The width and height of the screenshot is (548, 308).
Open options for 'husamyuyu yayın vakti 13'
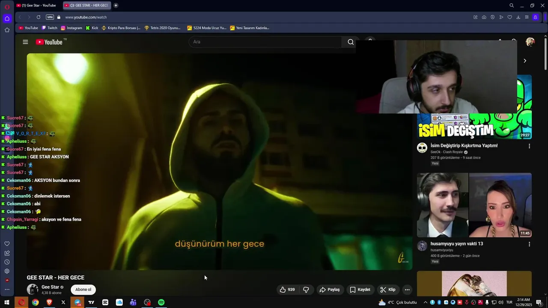pyautogui.click(x=529, y=244)
